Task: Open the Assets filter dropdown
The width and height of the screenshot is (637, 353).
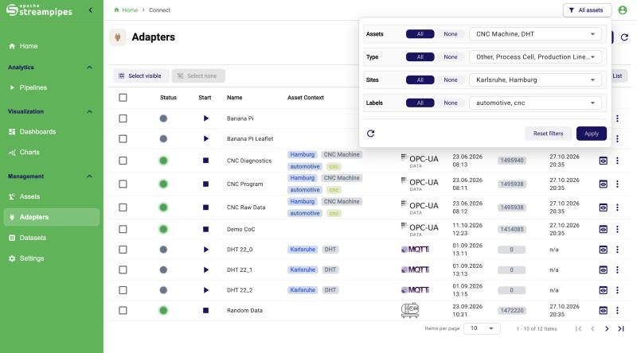Action: [535, 34]
